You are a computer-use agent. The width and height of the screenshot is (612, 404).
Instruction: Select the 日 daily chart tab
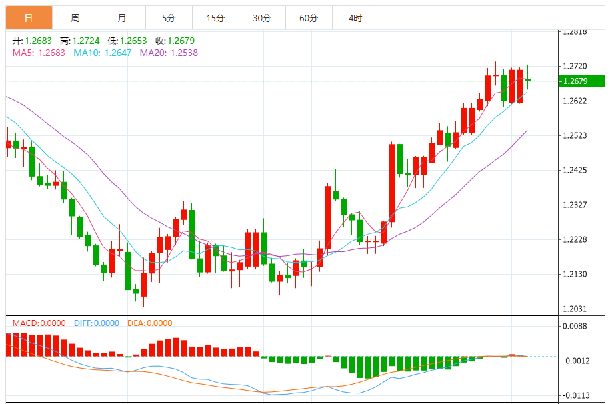tap(29, 18)
